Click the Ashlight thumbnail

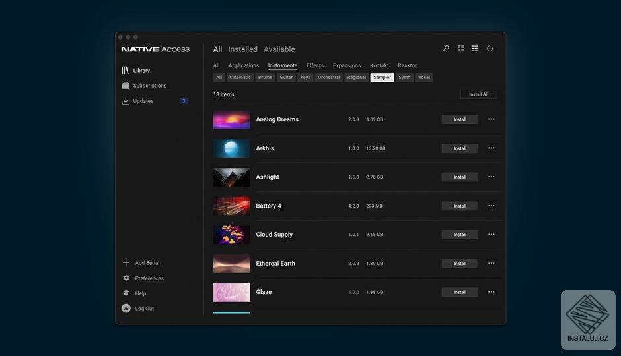[x=232, y=177]
